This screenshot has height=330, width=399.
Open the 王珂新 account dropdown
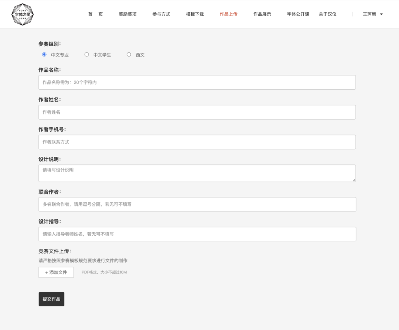coord(371,14)
